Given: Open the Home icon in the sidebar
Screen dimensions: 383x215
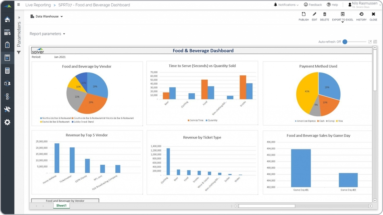Looking at the screenshot, I should (x=7, y=20).
